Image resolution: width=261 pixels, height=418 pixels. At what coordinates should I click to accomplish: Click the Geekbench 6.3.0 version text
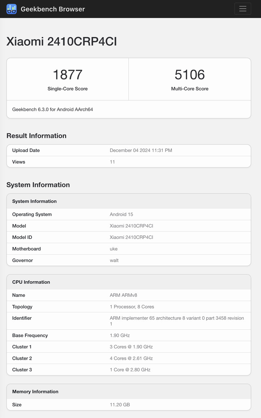53,110
